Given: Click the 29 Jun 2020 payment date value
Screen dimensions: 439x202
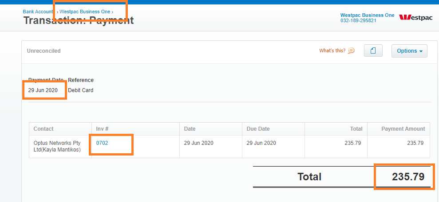Looking at the screenshot, I should tap(43, 90).
